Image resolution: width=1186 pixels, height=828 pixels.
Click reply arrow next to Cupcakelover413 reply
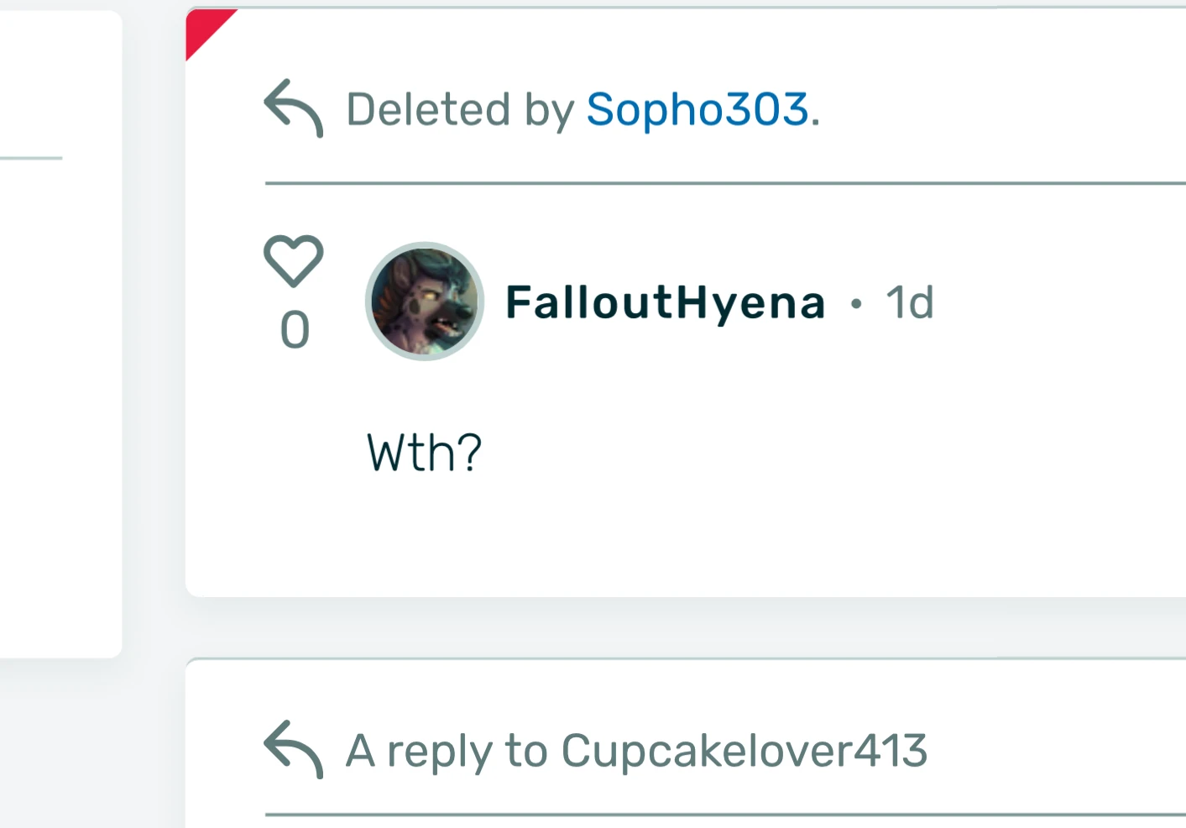tap(294, 749)
